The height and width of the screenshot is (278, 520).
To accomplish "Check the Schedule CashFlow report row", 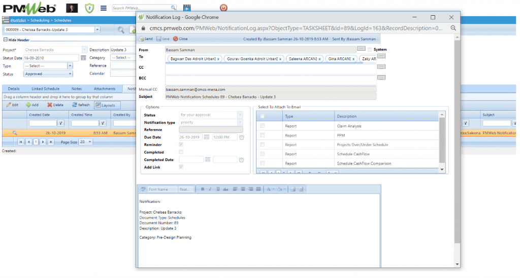I will [263, 154].
